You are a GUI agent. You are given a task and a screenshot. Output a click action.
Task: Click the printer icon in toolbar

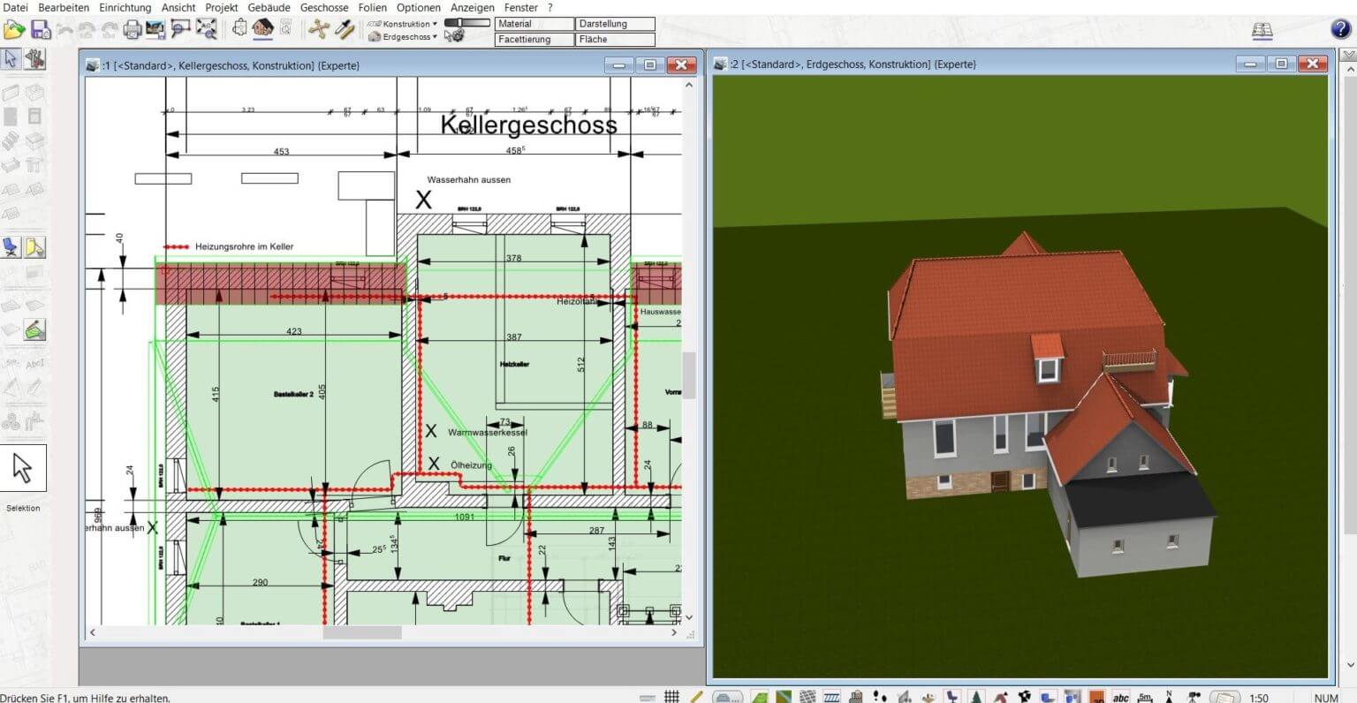(133, 30)
